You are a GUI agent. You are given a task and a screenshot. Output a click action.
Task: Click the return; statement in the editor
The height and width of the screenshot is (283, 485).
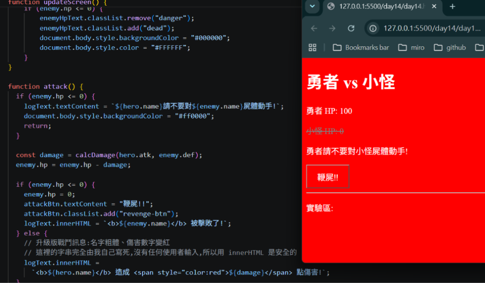coord(37,126)
